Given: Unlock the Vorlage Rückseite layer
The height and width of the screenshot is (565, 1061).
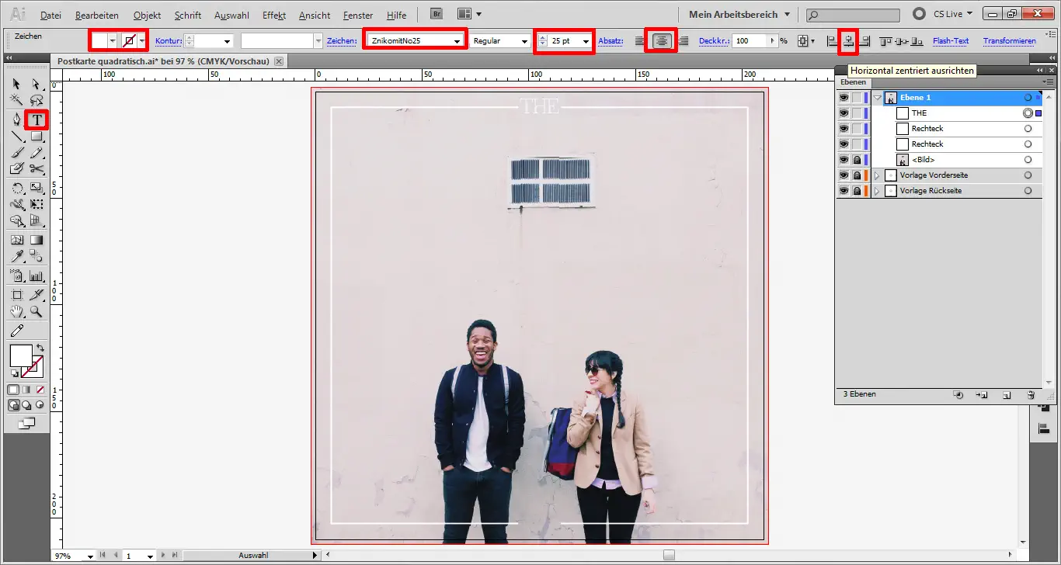Looking at the screenshot, I should pos(857,191).
